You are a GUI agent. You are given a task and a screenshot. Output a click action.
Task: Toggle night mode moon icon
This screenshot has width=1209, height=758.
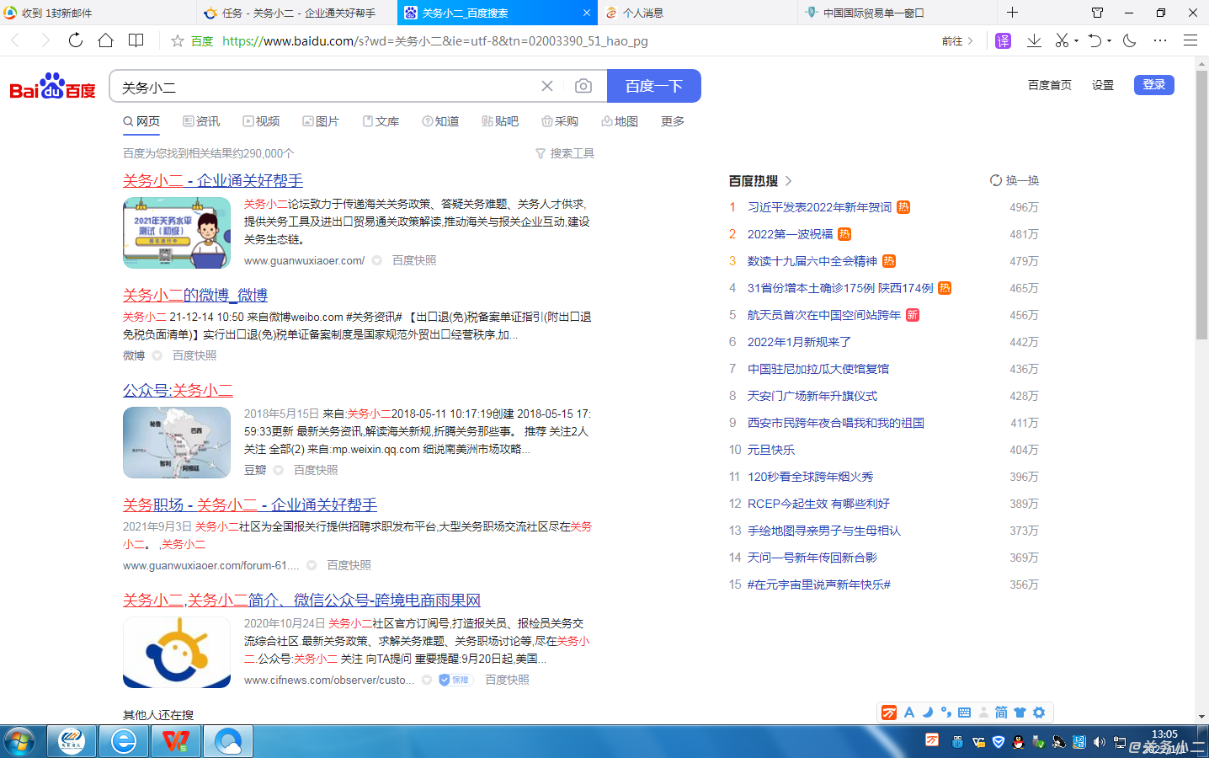(x=1130, y=40)
